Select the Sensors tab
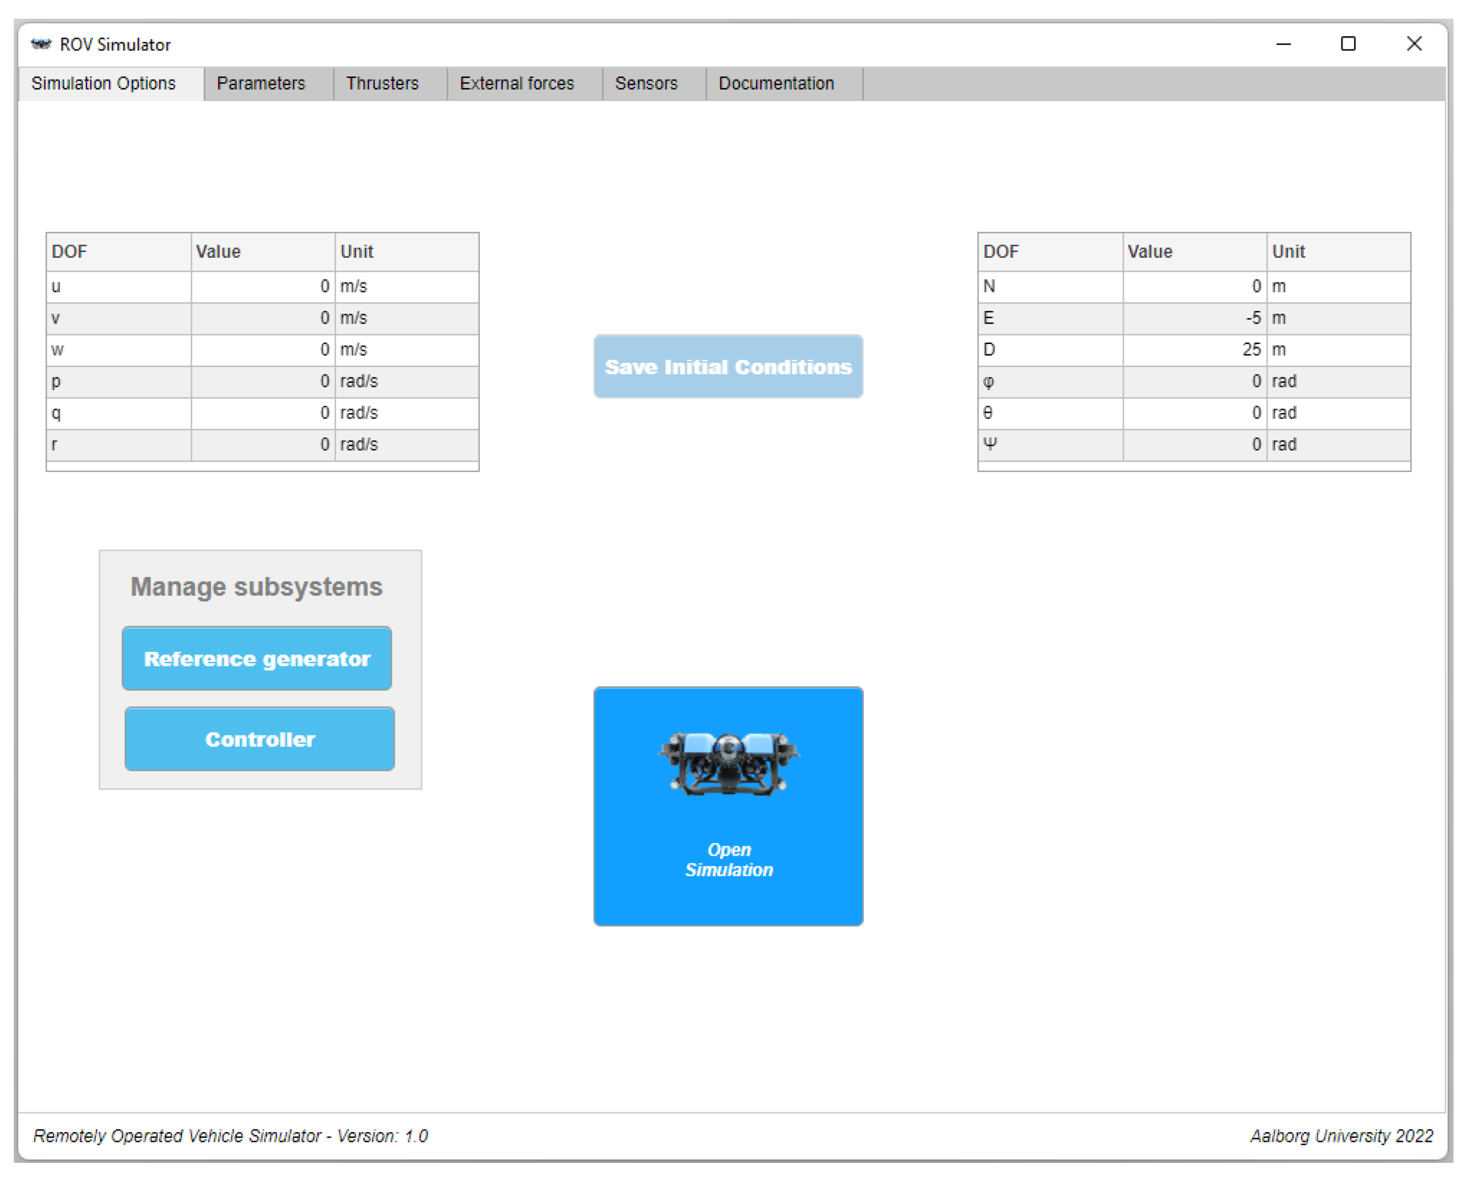The image size is (1470, 1181). pos(646,83)
